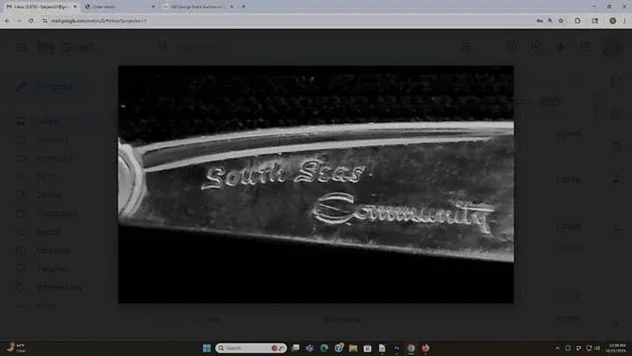
Task: Show hidden system tray icons
Action: tap(557, 348)
